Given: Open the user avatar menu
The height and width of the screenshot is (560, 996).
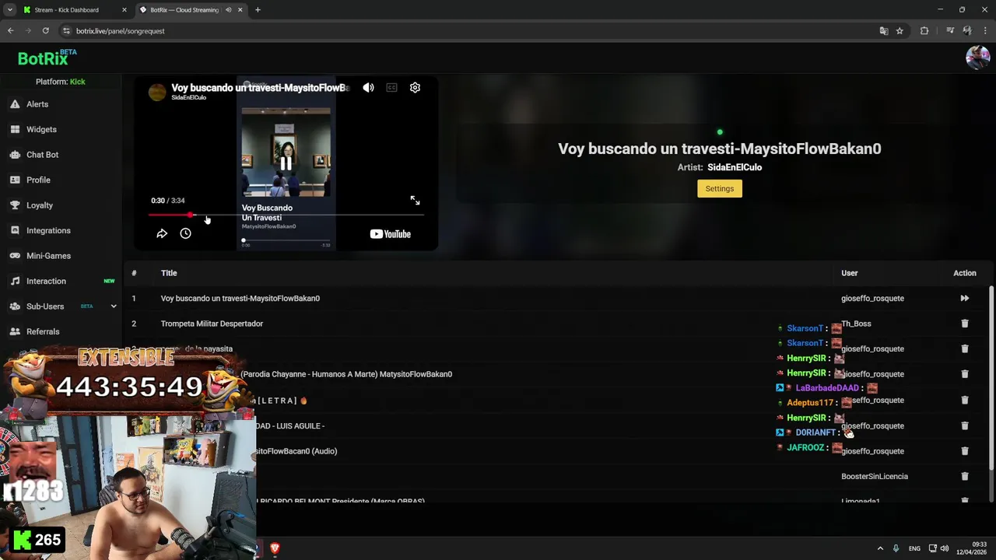Looking at the screenshot, I should [x=977, y=58].
